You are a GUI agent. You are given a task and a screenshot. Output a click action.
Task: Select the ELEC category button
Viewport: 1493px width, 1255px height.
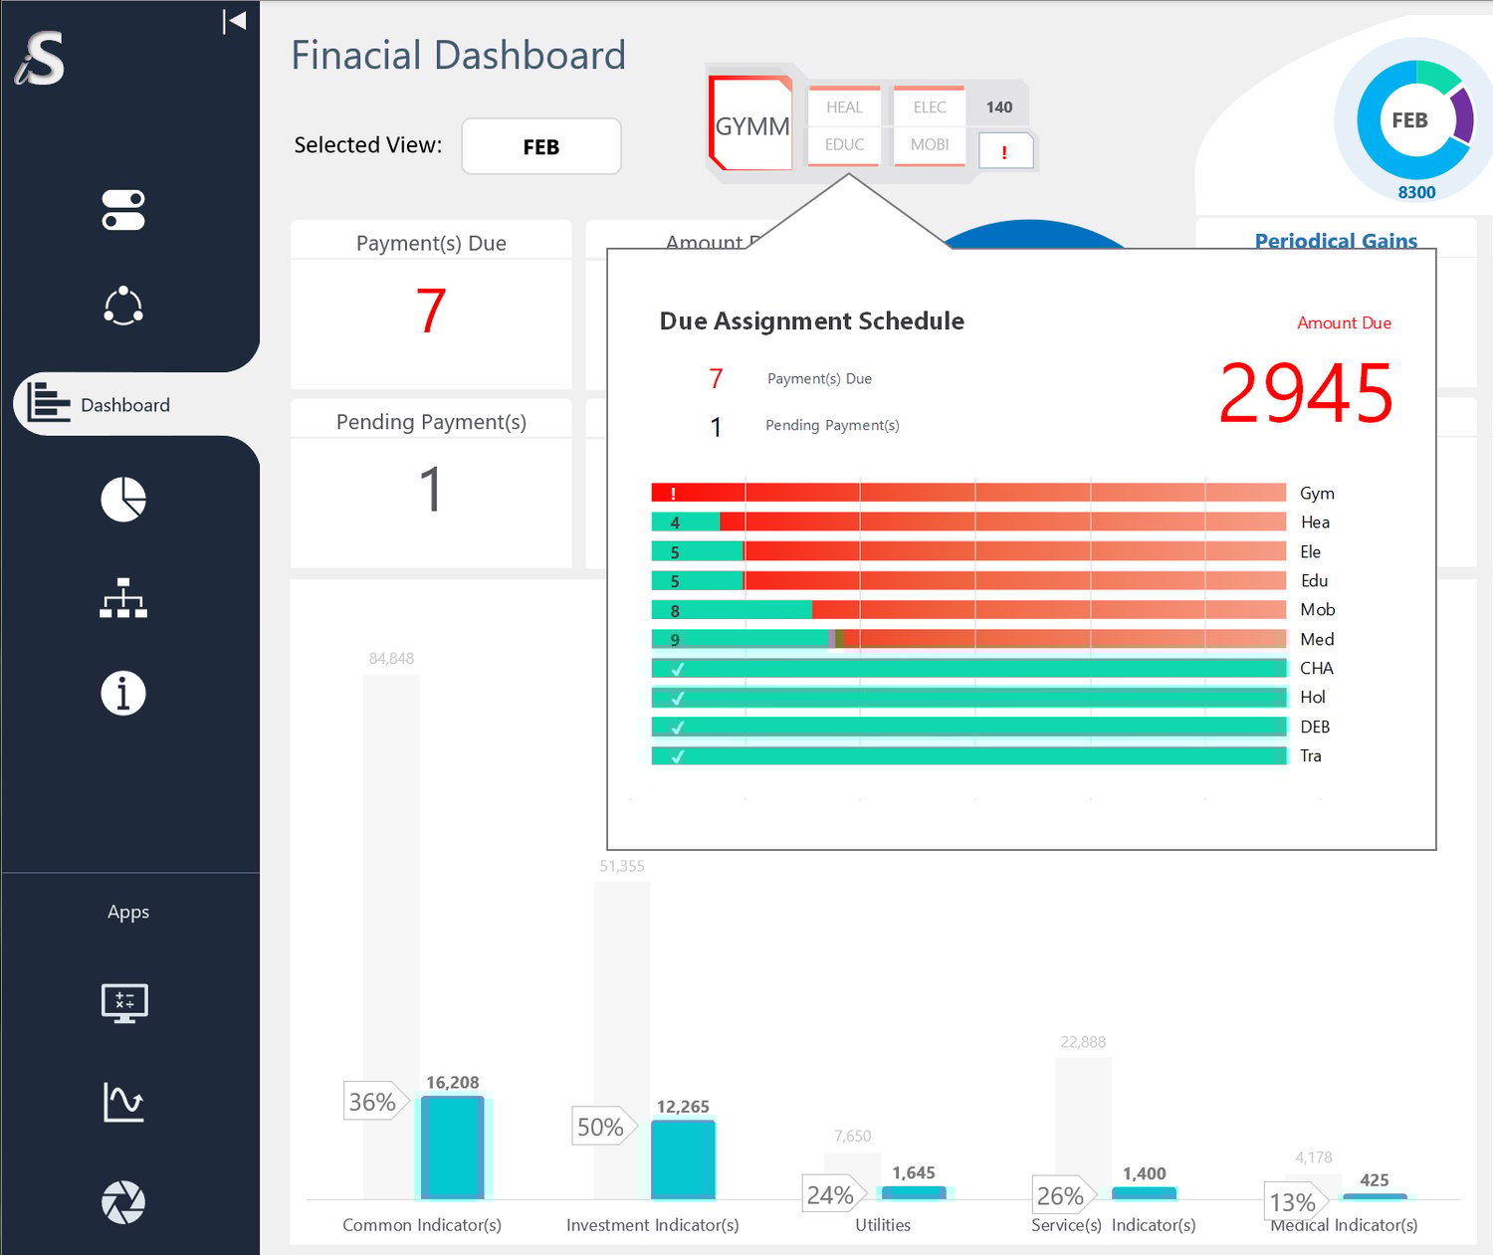(930, 106)
